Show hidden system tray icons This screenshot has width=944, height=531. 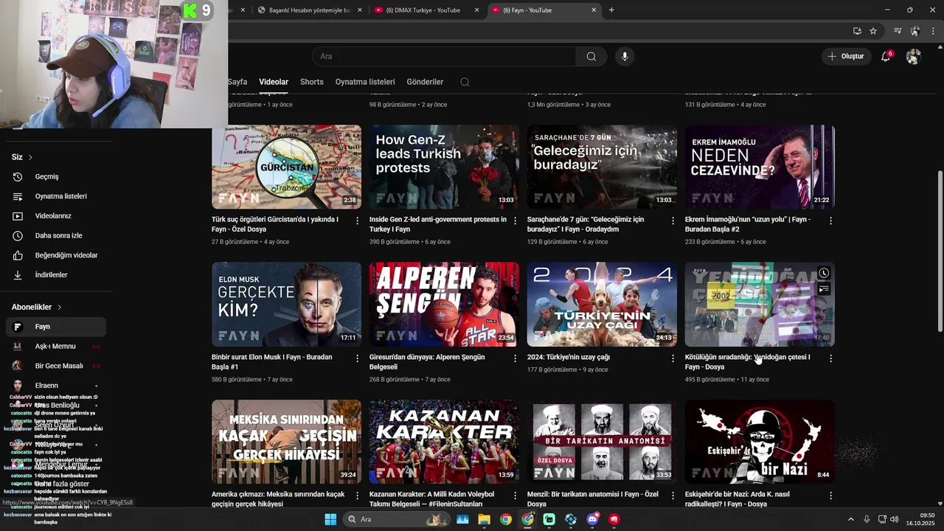pos(851,519)
